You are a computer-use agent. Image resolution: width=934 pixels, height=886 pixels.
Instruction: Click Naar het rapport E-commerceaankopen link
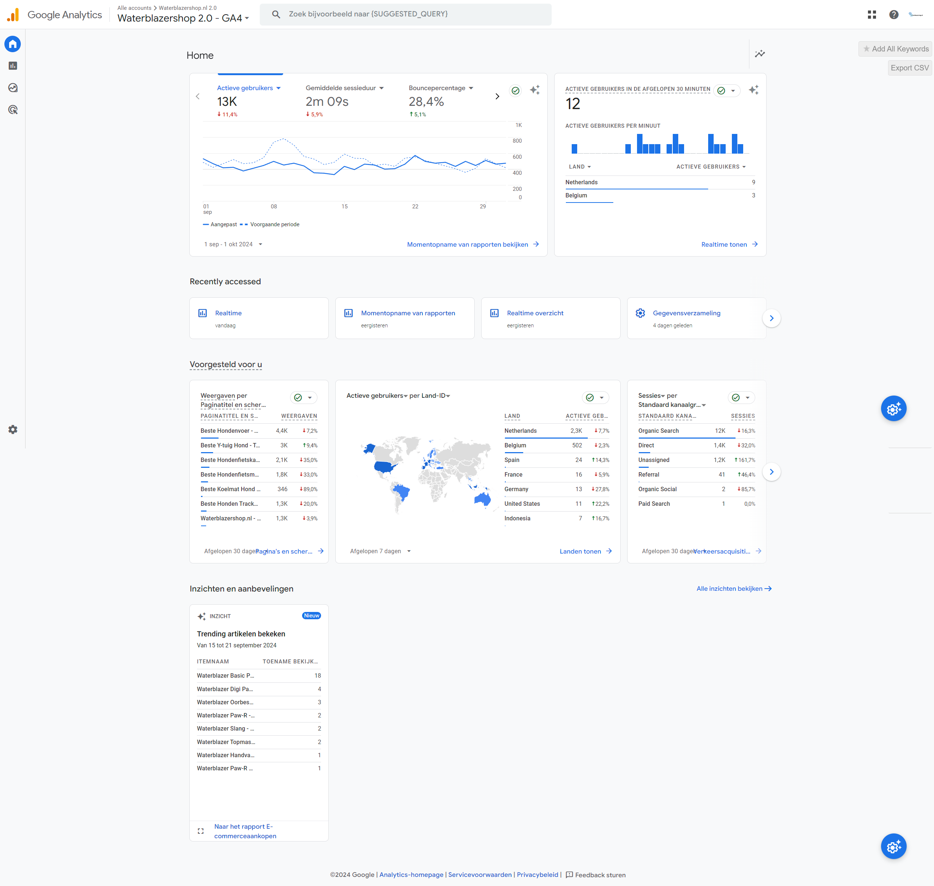click(x=246, y=831)
